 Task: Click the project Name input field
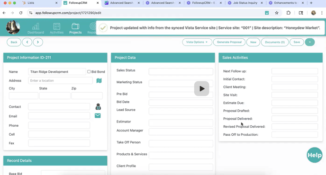(x=57, y=71)
